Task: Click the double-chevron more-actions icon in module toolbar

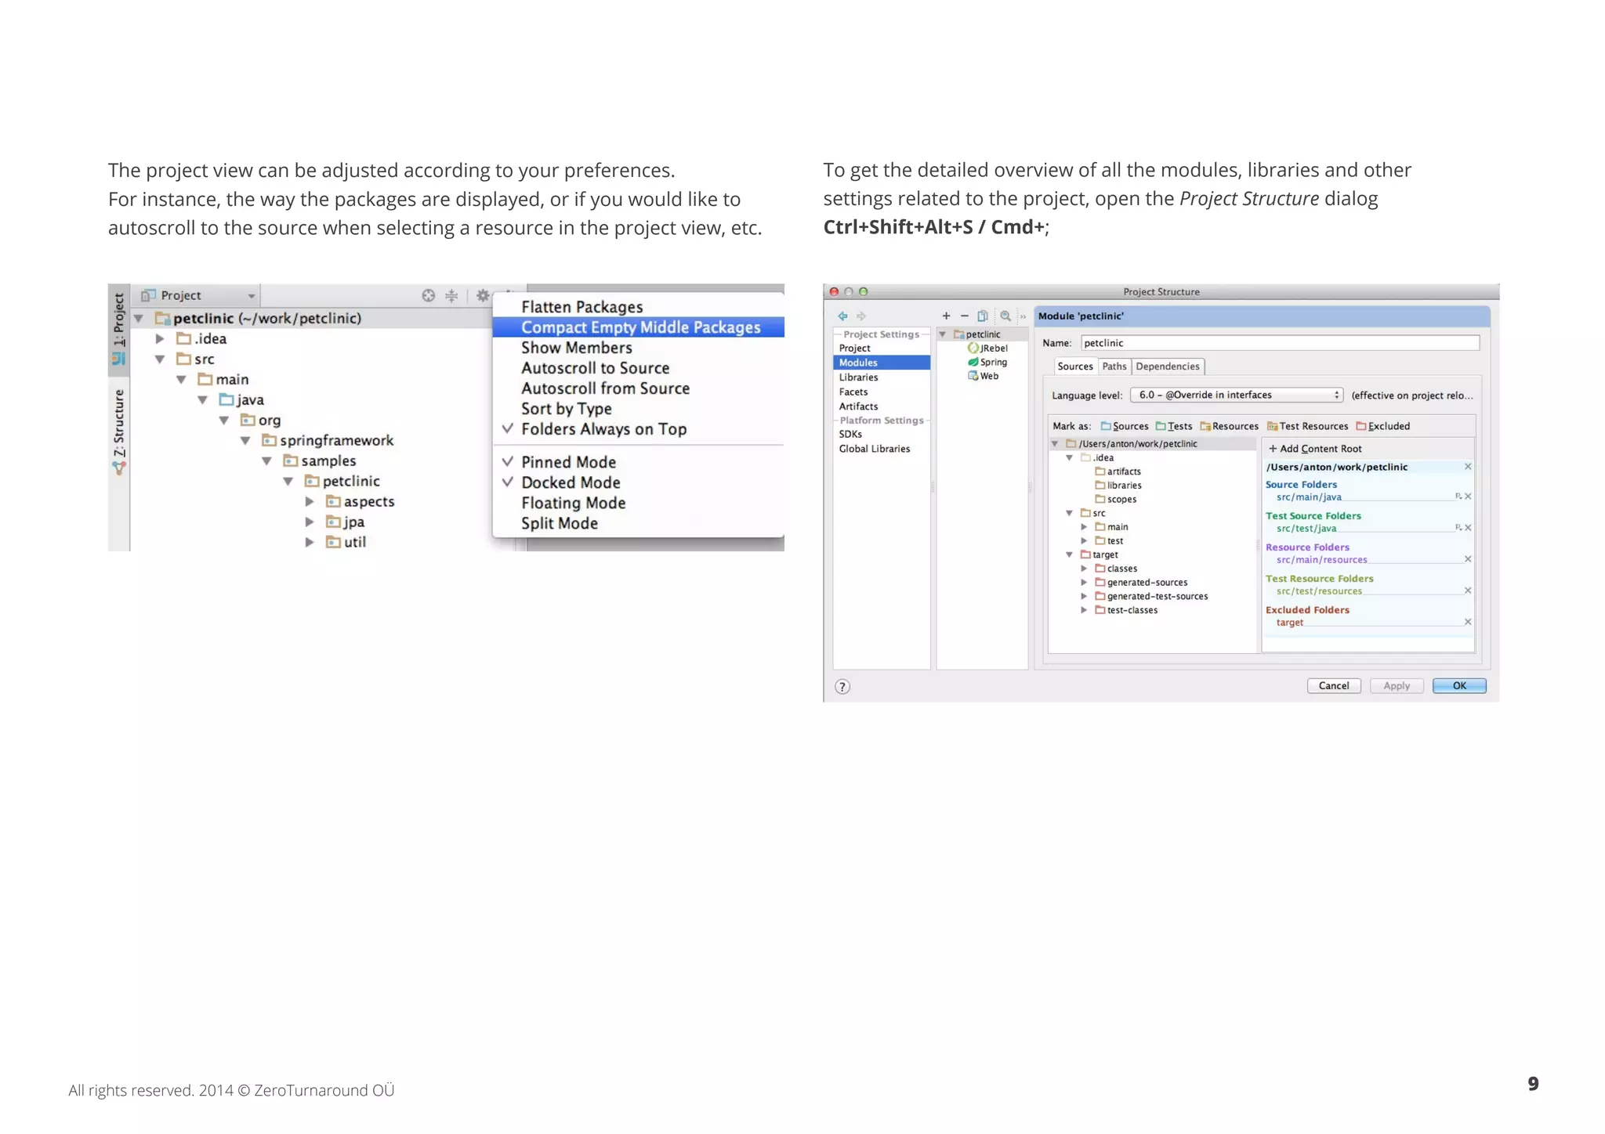Action: (1023, 316)
